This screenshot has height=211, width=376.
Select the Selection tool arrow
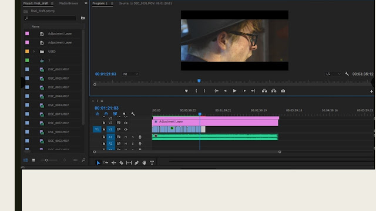point(98,163)
